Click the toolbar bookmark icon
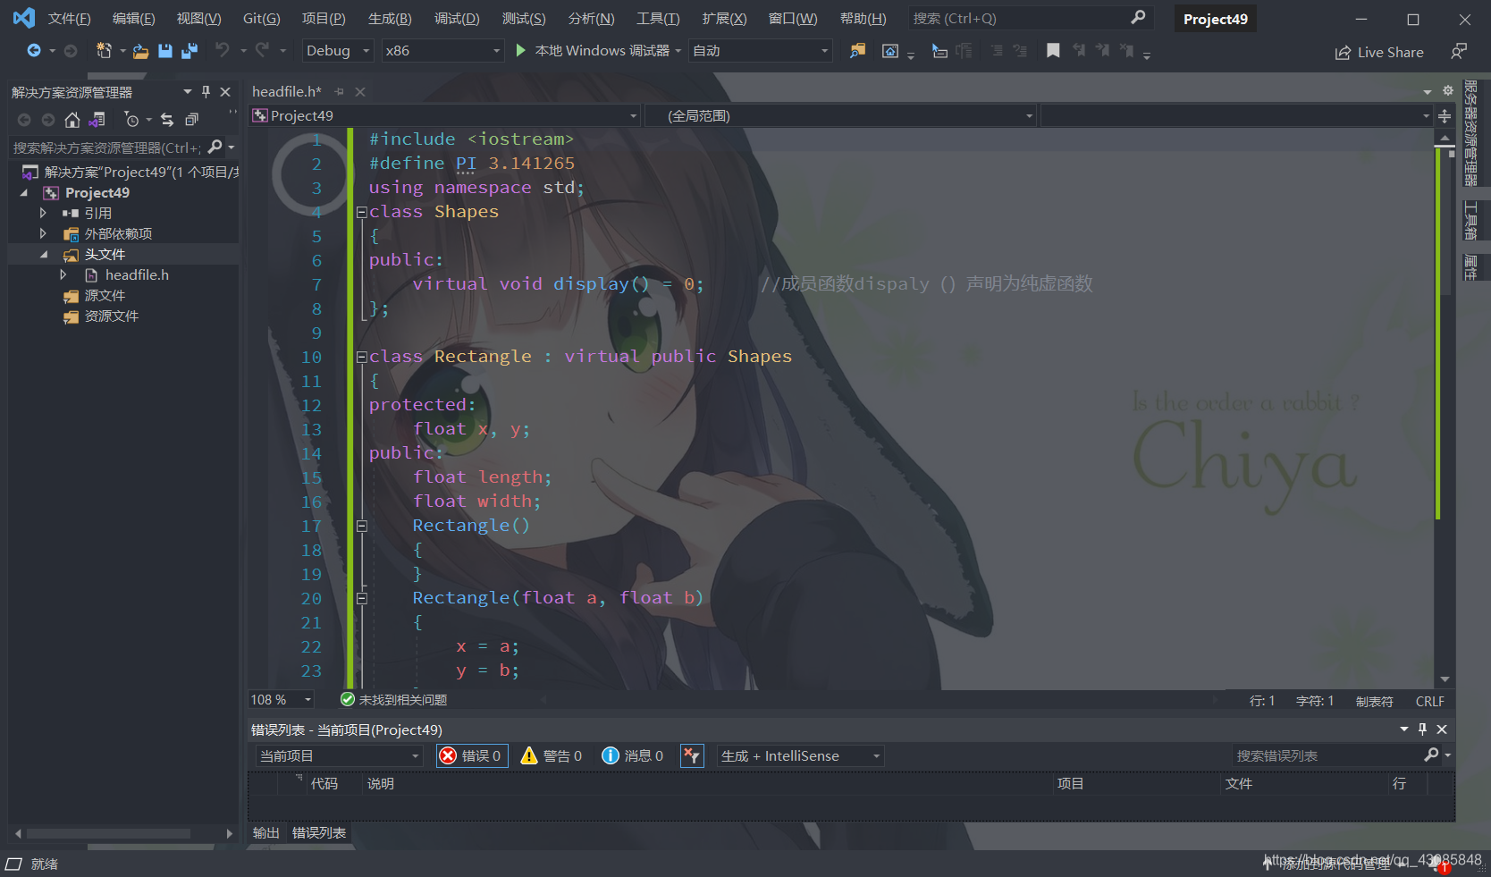 [1053, 51]
